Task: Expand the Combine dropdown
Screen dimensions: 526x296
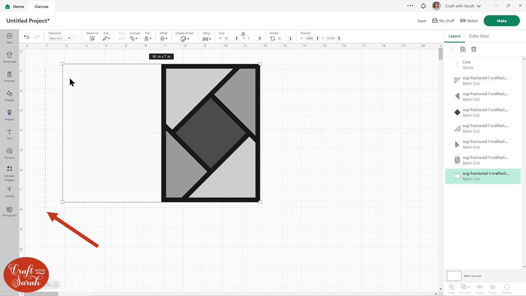Action: coord(465,289)
